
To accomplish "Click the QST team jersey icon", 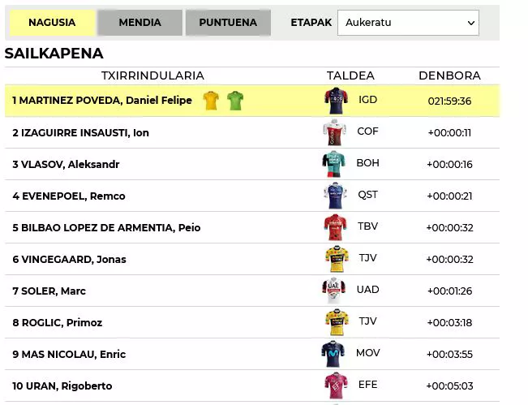I will click(x=334, y=196).
